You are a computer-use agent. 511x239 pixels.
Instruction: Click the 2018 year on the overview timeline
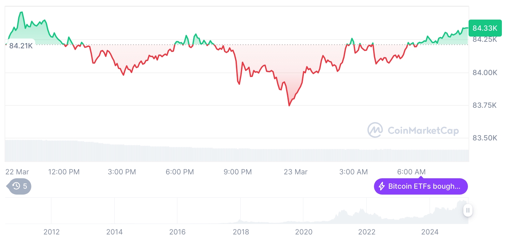[241, 232]
